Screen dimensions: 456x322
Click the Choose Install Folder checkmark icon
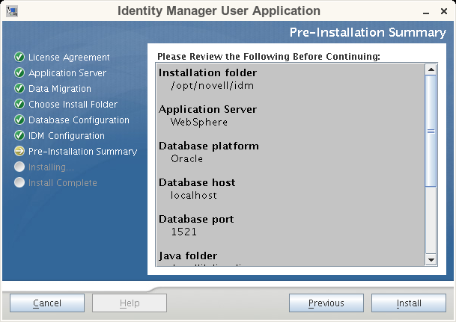point(19,105)
